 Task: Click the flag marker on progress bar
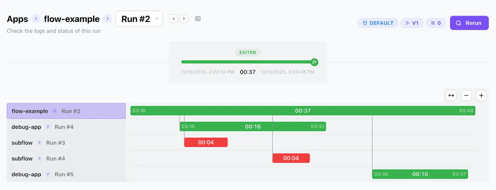(314, 62)
